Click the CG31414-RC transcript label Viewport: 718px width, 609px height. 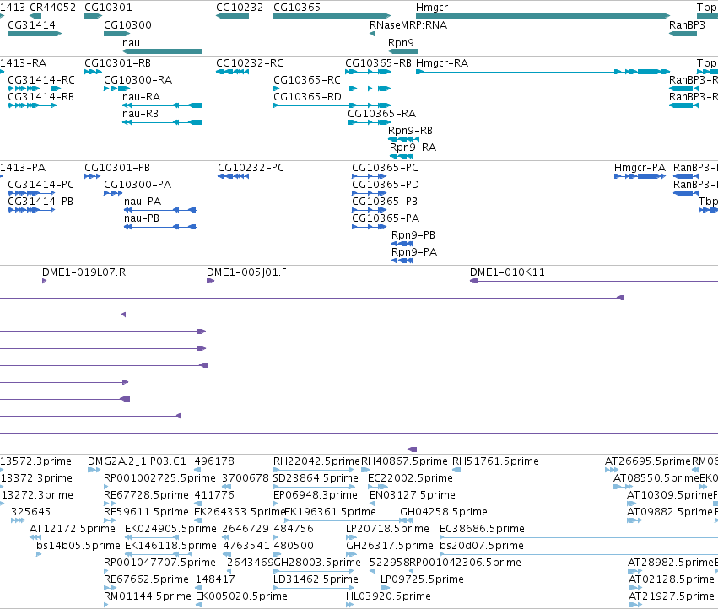click(x=41, y=80)
